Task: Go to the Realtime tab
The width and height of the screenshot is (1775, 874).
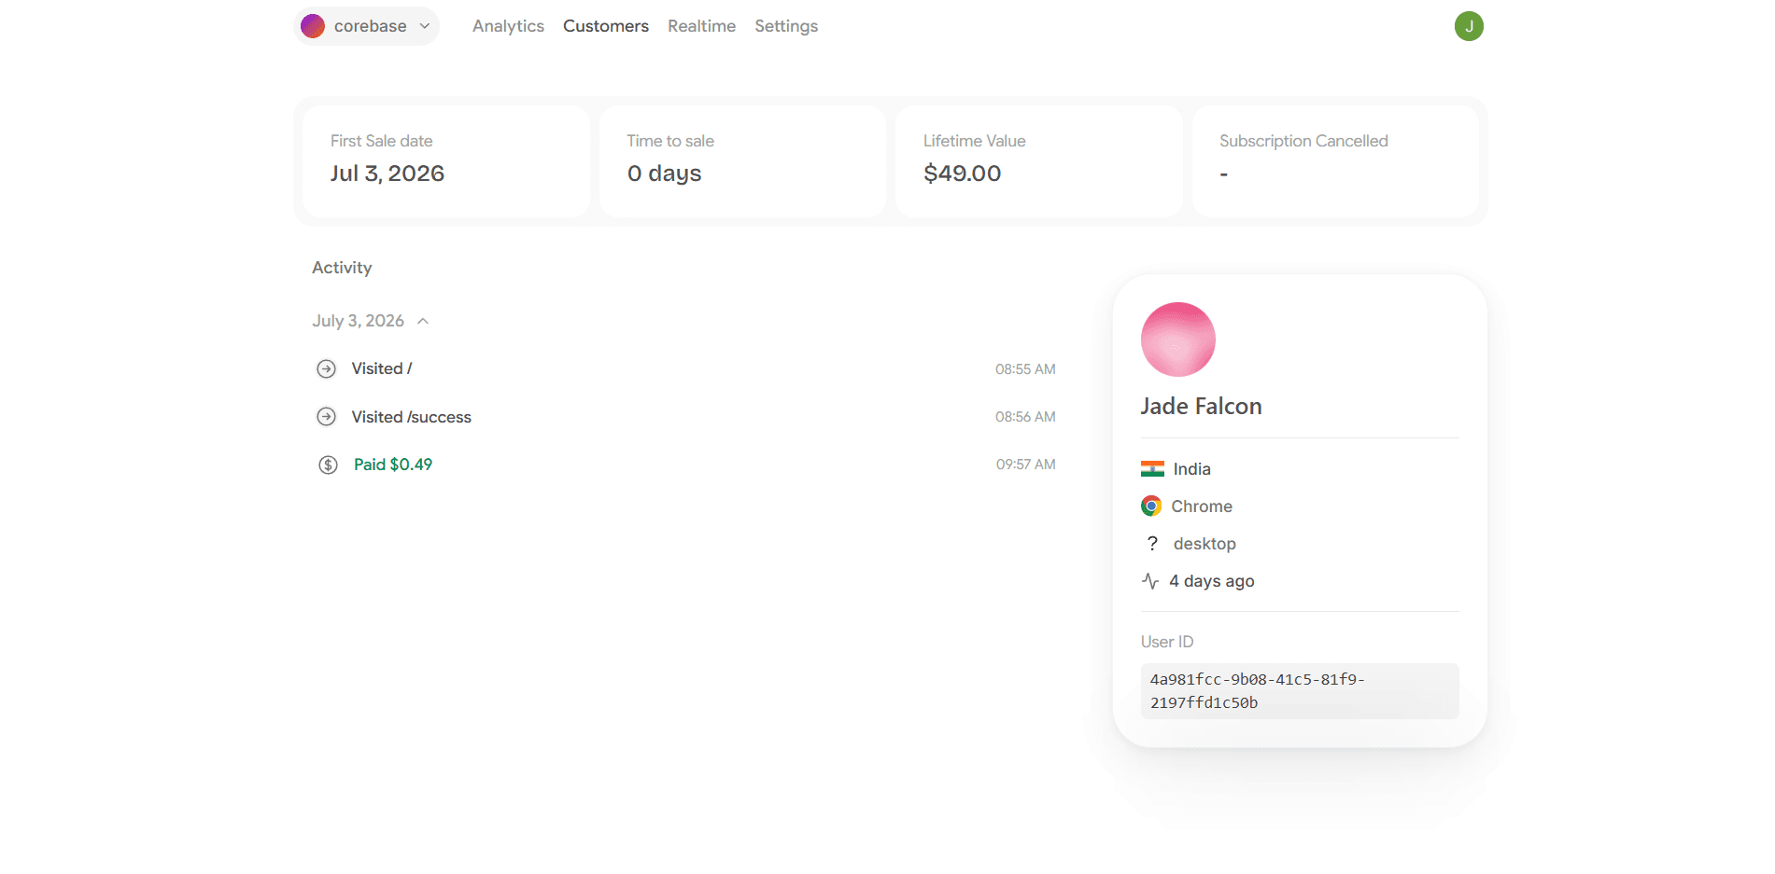Action: (701, 26)
